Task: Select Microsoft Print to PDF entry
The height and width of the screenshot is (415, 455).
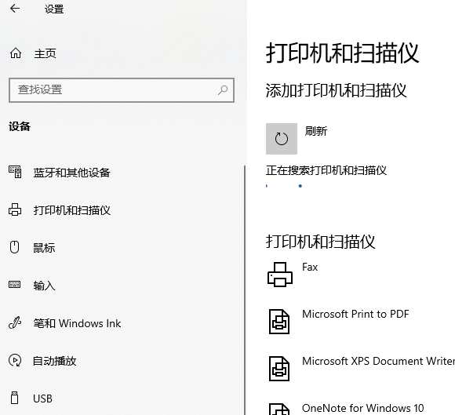Action: coord(355,314)
